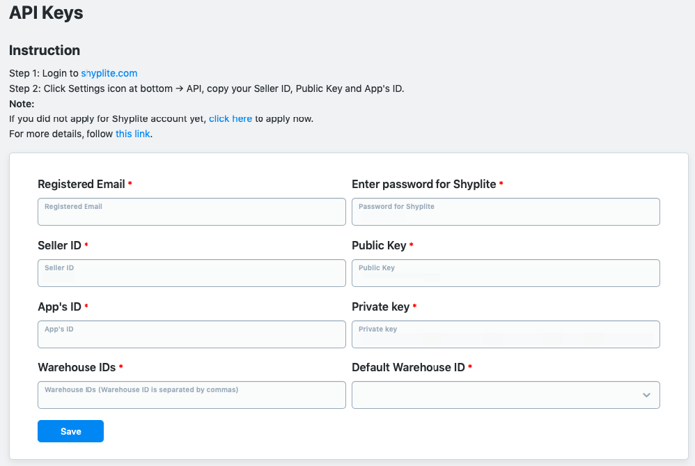This screenshot has height=466, width=695.
Task: Click into the Password for Shyplite field
Action: tap(506, 212)
